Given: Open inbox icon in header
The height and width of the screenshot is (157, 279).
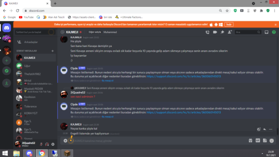Looking at the screenshot, I should coord(267,32).
